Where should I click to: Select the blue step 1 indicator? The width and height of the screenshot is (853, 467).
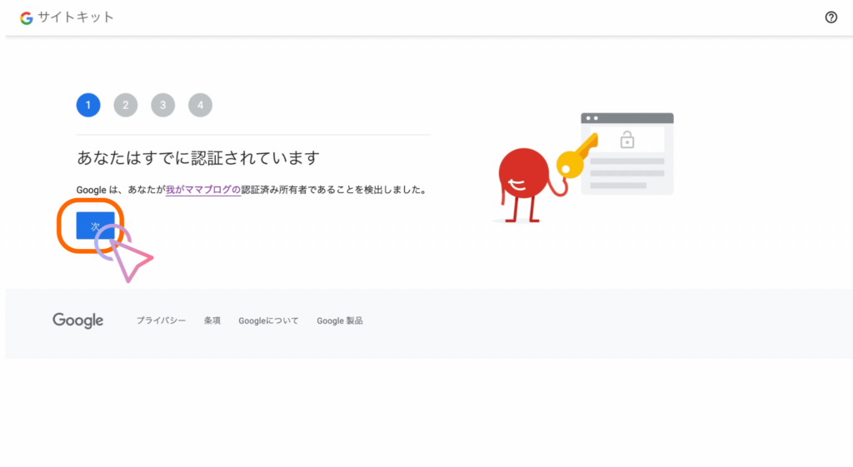(88, 105)
